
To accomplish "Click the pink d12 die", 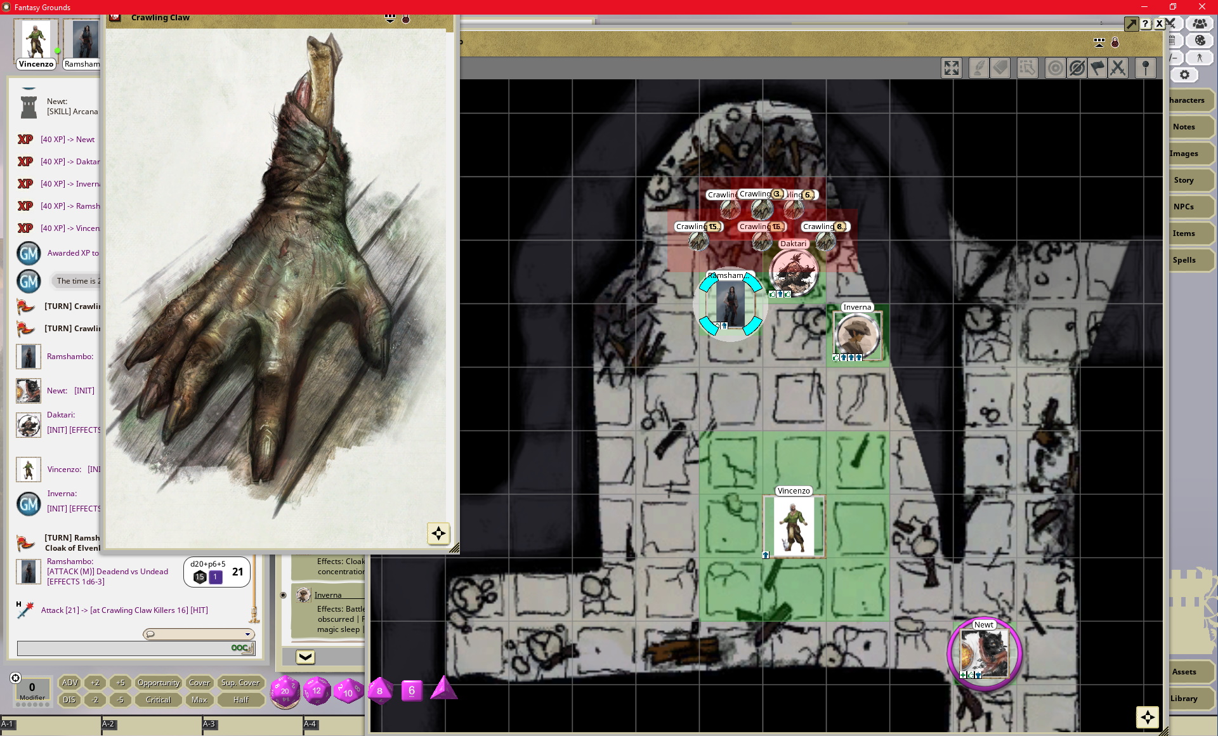I will click(317, 691).
